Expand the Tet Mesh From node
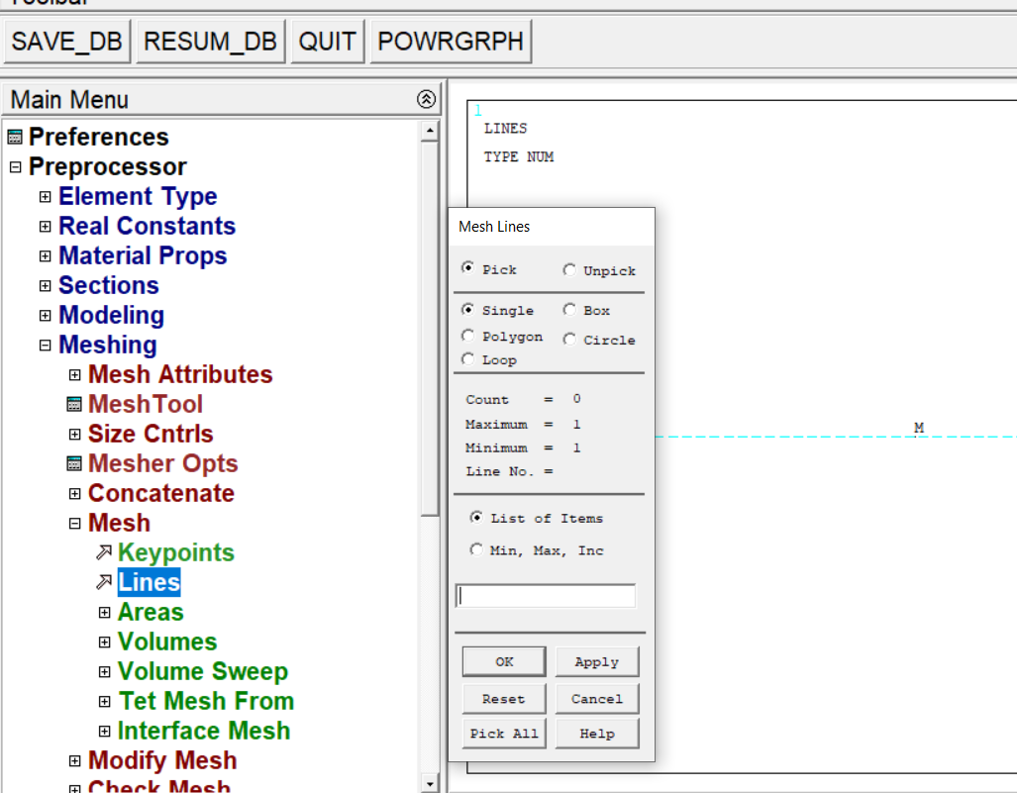Viewport: 1017px width, 793px height. tap(104, 702)
